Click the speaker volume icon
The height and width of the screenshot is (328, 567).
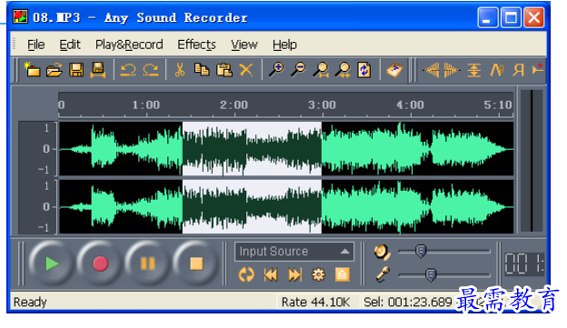[x=382, y=252]
